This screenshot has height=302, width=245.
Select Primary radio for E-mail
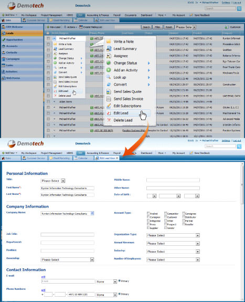pos(120,281)
